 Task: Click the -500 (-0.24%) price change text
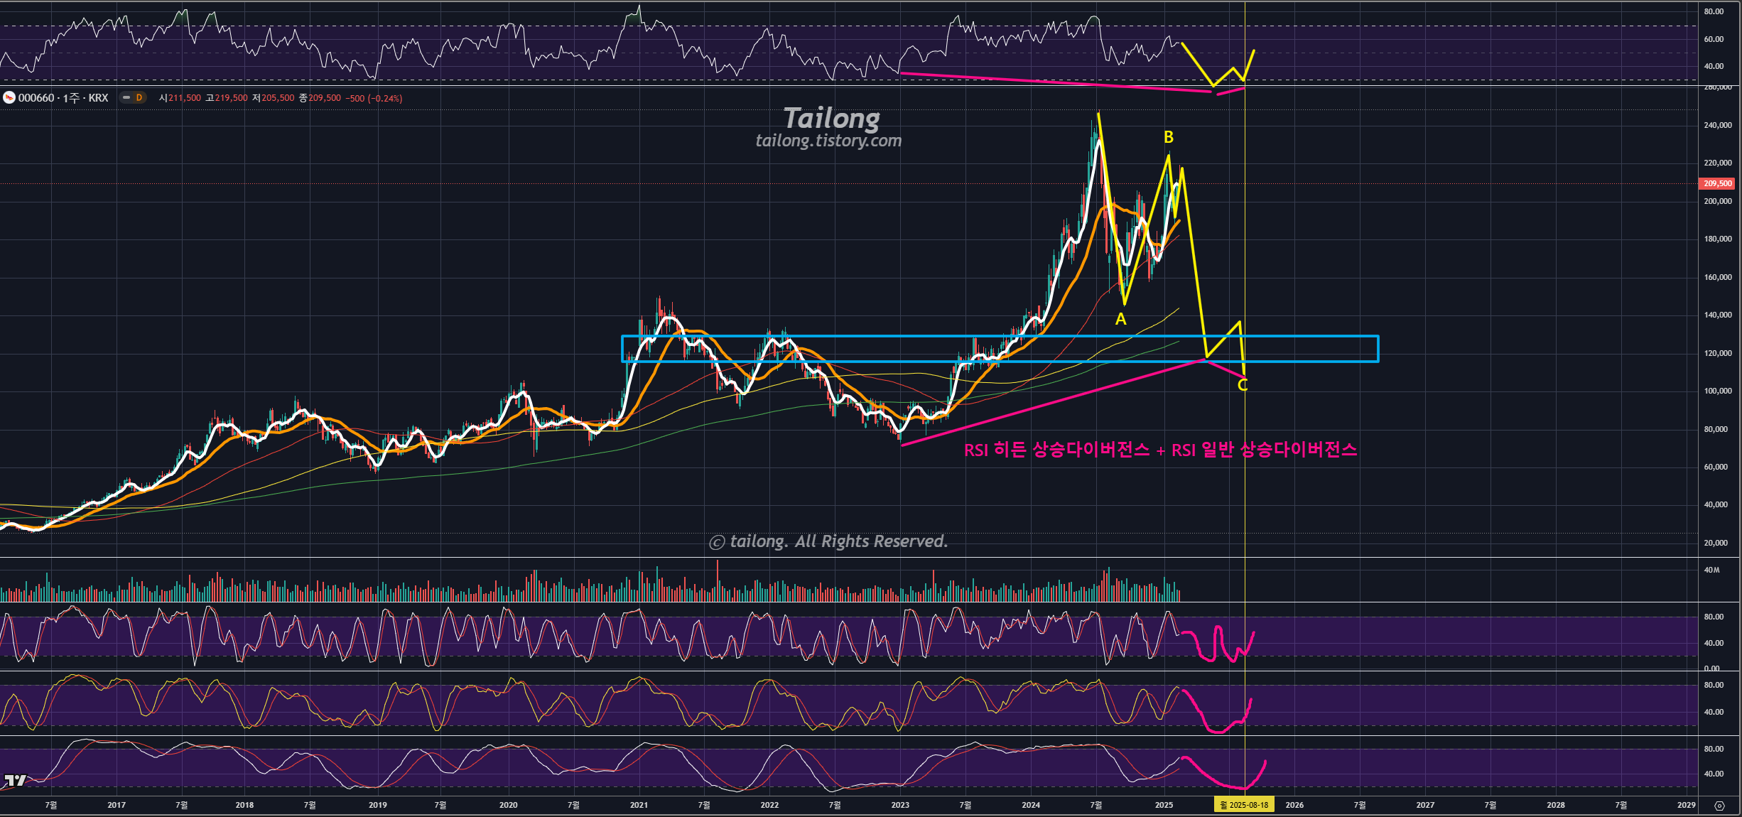(x=374, y=99)
